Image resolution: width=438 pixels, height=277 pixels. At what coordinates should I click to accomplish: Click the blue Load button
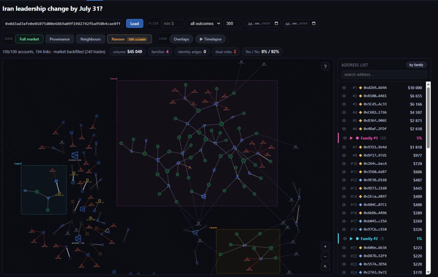click(134, 24)
